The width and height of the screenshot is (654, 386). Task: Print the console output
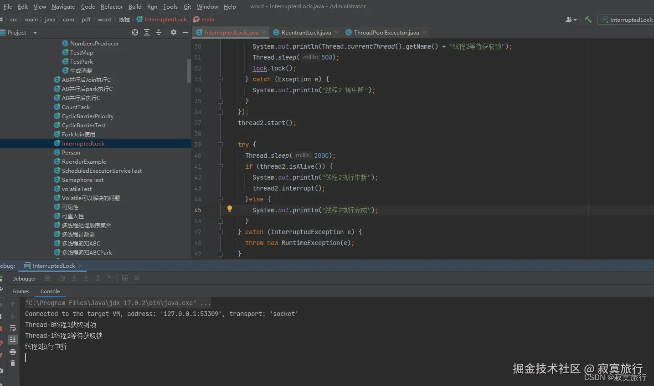point(13,351)
